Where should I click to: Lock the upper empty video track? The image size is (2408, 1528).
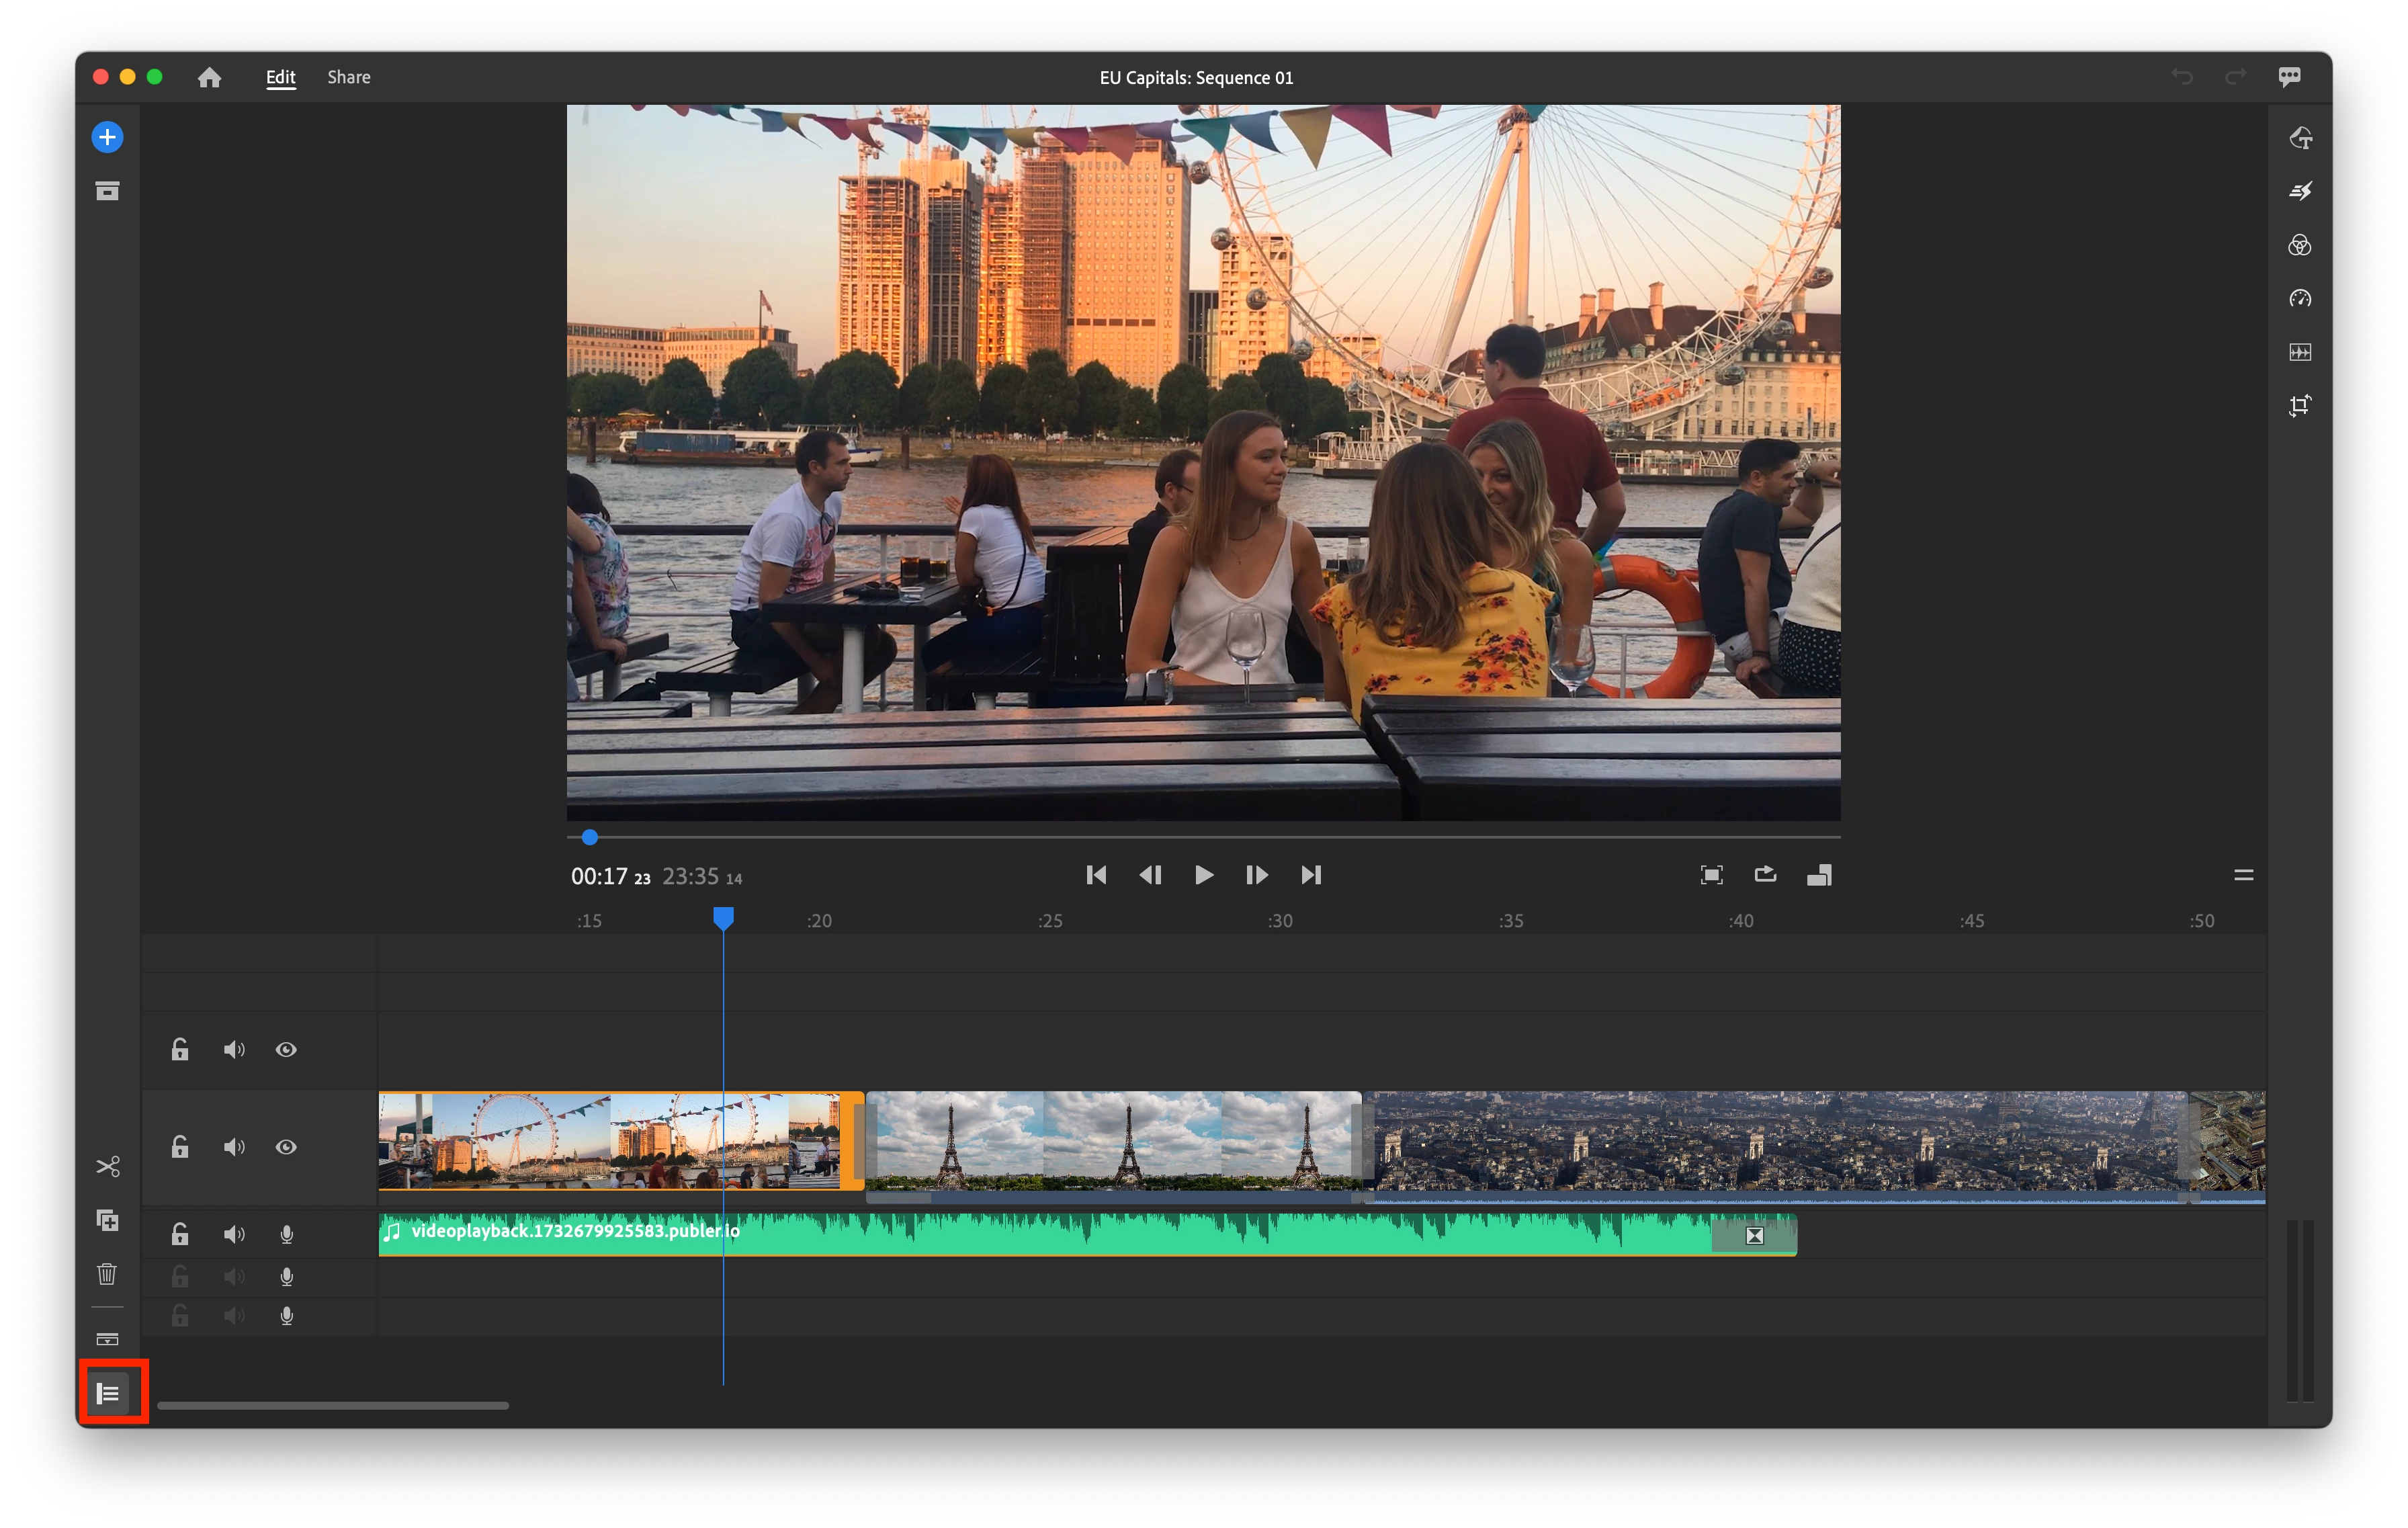(x=180, y=1049)
